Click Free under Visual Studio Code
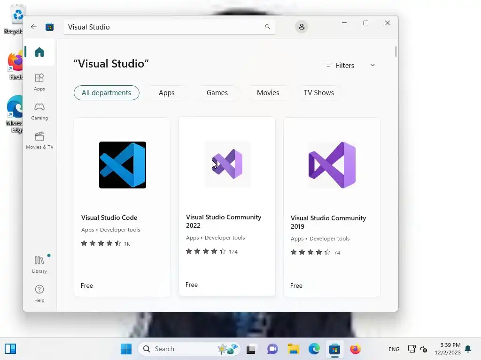 87,285
